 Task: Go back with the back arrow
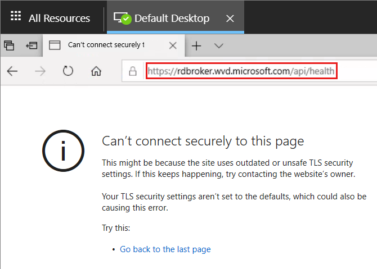[12, 71]
